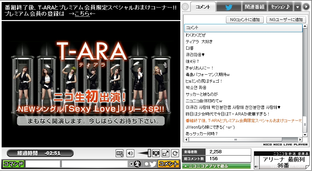312x171 pixels.
Task: Go to previous tabs with left arrow
Action: click(185, 7)
